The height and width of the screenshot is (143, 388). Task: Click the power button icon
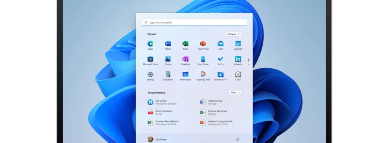(x=237, y=140)
